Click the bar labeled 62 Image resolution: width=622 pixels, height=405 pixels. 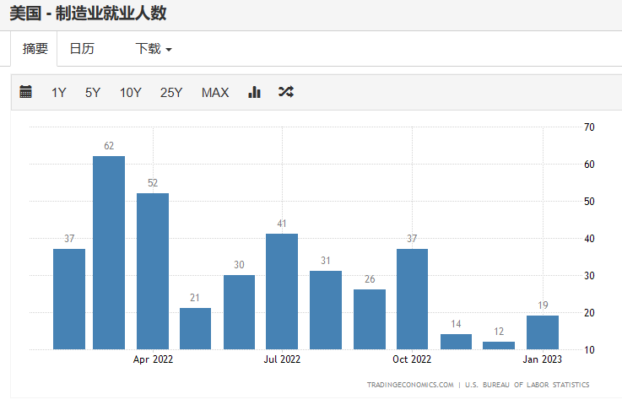click(109, 252)
